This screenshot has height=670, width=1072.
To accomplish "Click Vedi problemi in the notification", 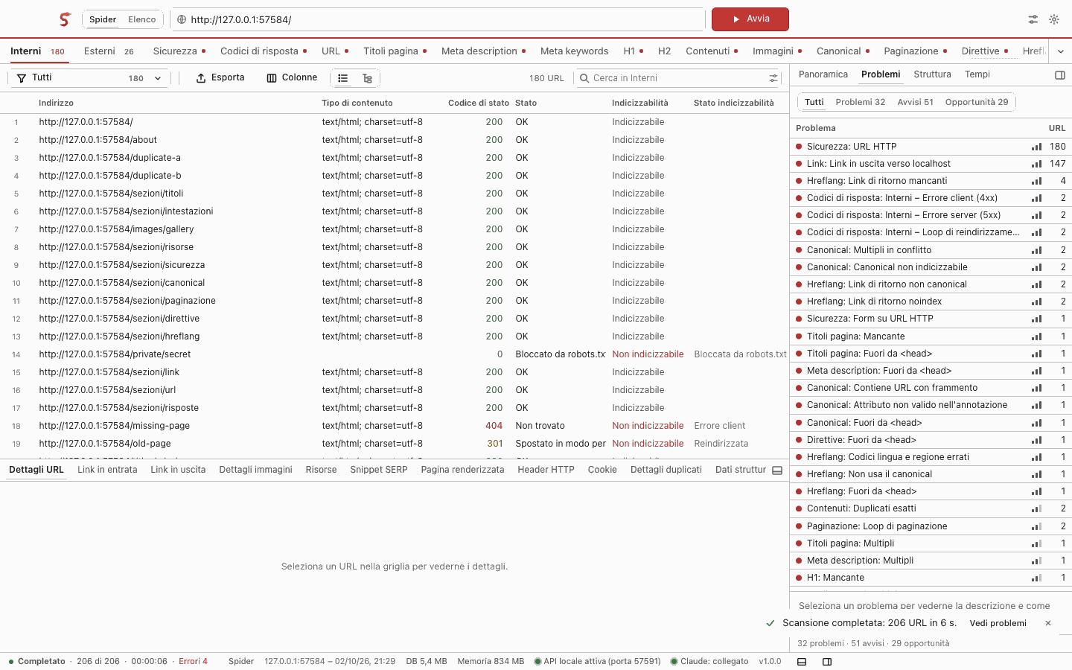I will (998, 623).
